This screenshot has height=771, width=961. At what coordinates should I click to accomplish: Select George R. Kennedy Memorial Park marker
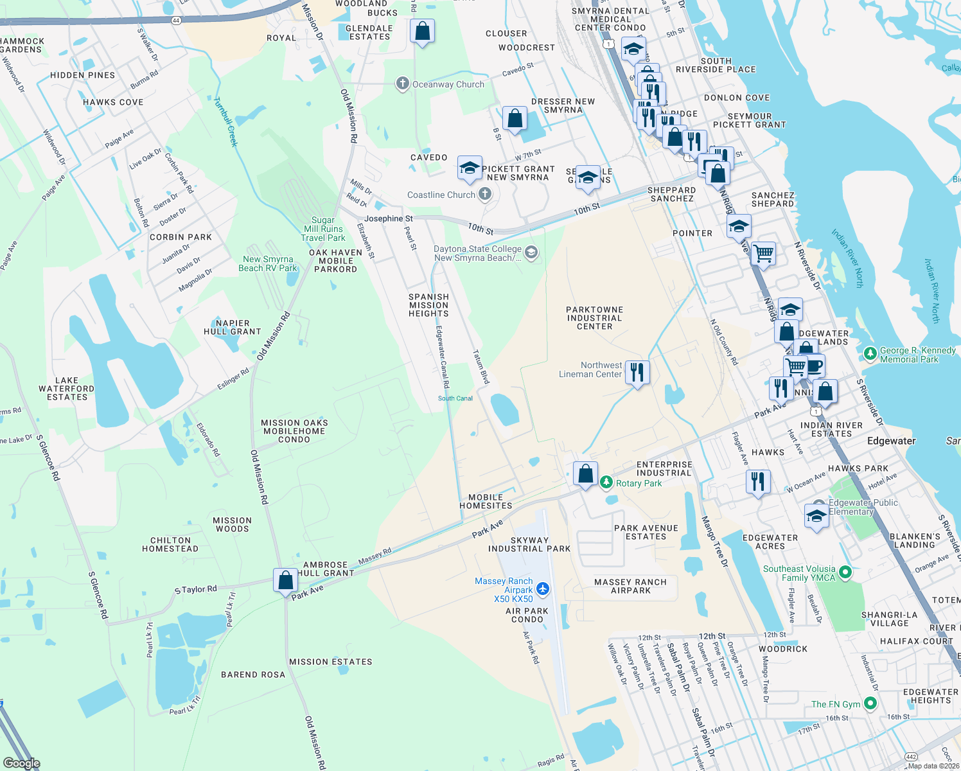pos(870,353)
